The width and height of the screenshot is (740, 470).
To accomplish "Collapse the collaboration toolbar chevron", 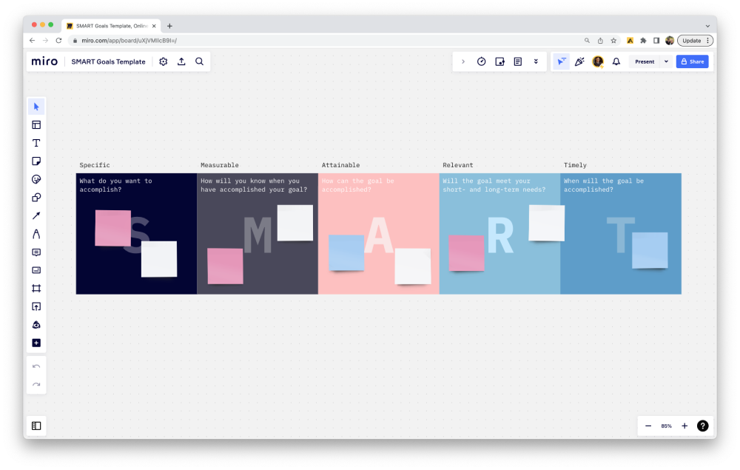I will pyautogui.click(x=463, y=62).
